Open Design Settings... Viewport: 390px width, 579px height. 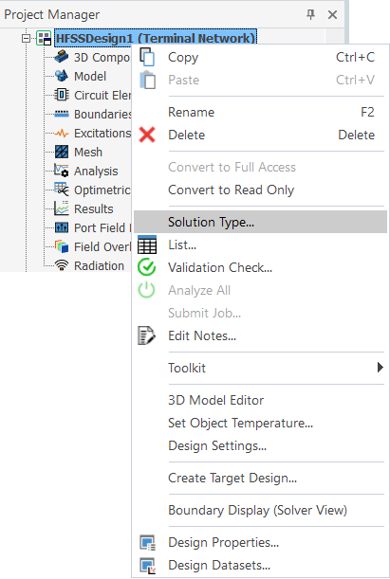click(x=260, y=445)
